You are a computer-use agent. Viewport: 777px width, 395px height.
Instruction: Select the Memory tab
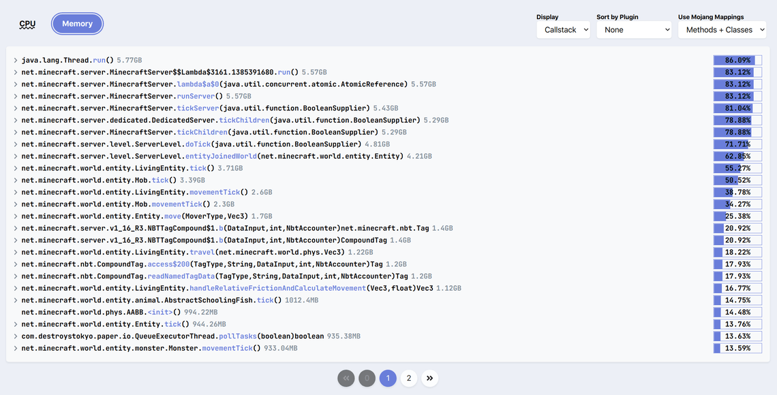coord(78,24)
